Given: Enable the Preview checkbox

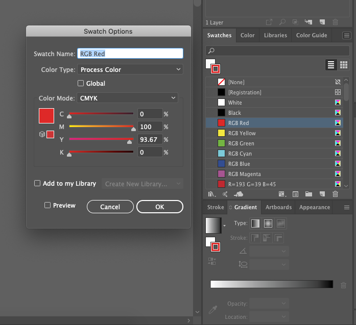Looking at the screenshot, I should click(x=48, y=205).
